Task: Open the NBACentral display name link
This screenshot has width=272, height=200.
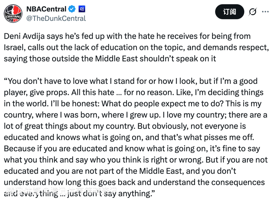Action: click(46, 9)
